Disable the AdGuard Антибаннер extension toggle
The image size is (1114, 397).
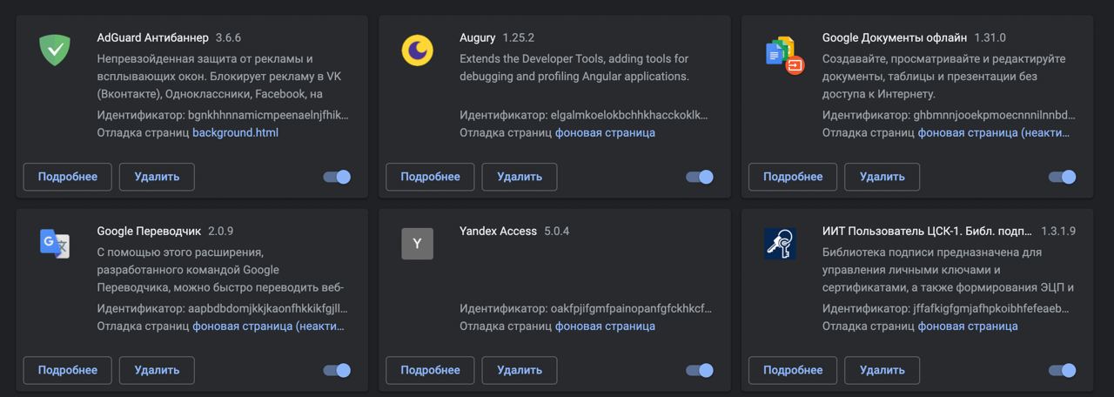(x=337, y=177)
